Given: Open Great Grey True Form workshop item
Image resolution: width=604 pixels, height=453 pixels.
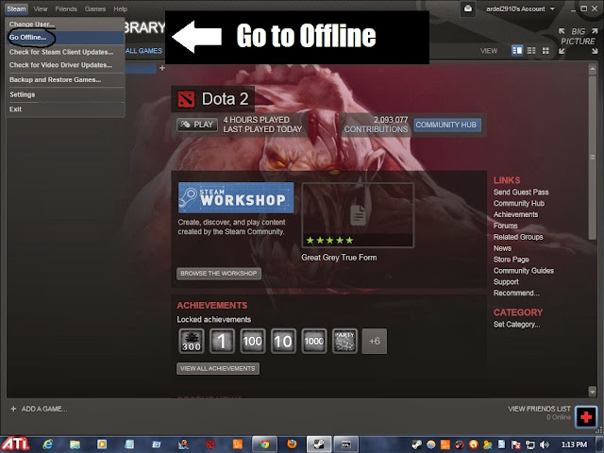Looking at the screenshot, I should pos(358,215).
